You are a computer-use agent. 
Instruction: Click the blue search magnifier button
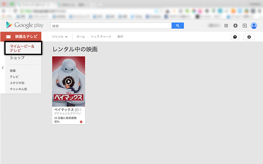(178, 25)
